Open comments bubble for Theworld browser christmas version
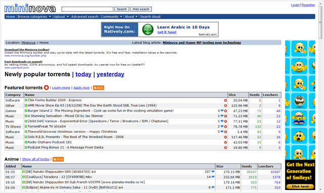Image resolution: width=324 pixels, height=193 pixels. [222, 132]
